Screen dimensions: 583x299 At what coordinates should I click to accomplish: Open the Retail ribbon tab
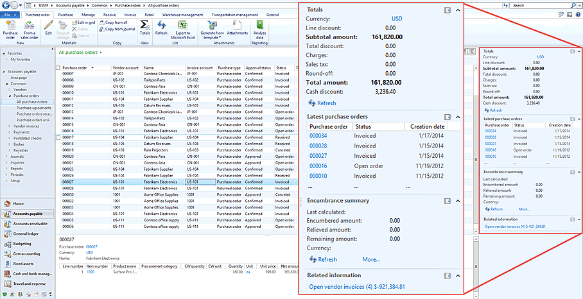coord(149,15)
